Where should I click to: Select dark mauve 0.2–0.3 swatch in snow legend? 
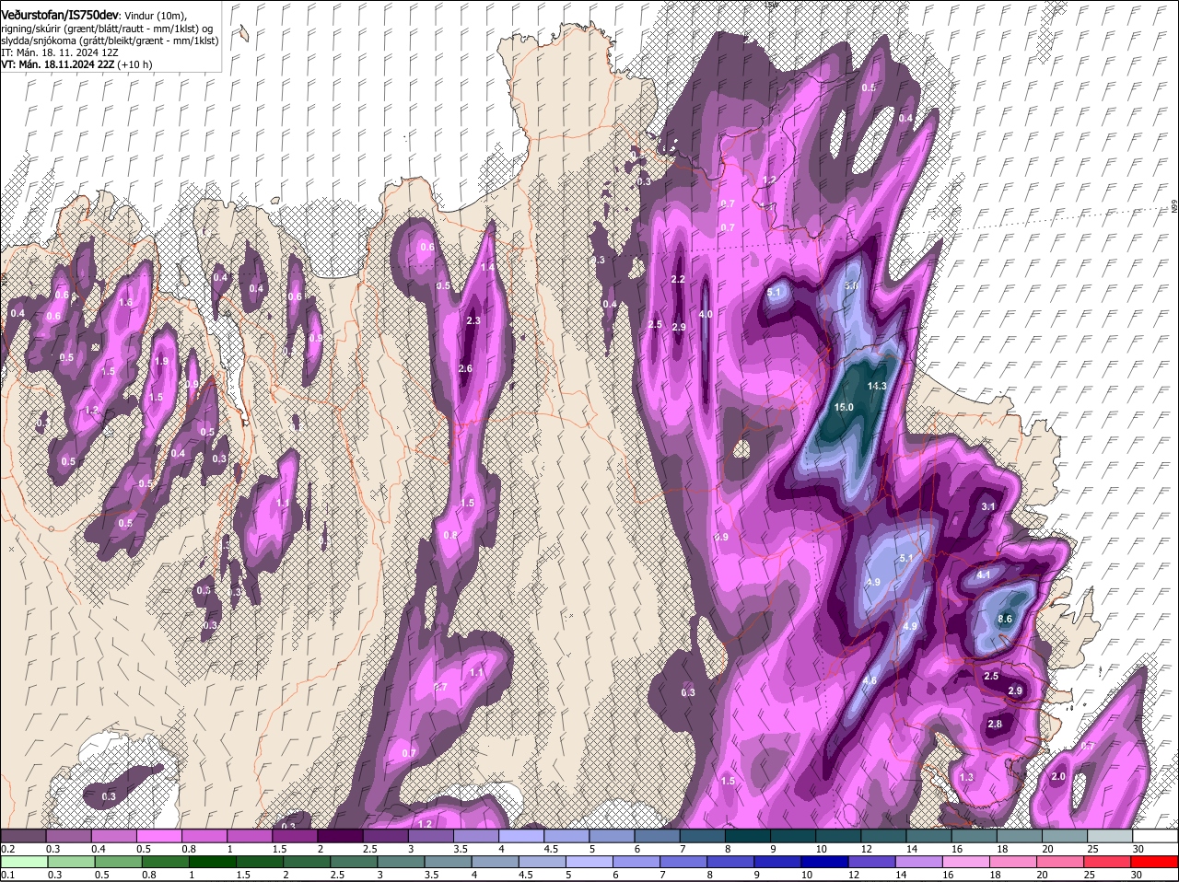(23, 835)
